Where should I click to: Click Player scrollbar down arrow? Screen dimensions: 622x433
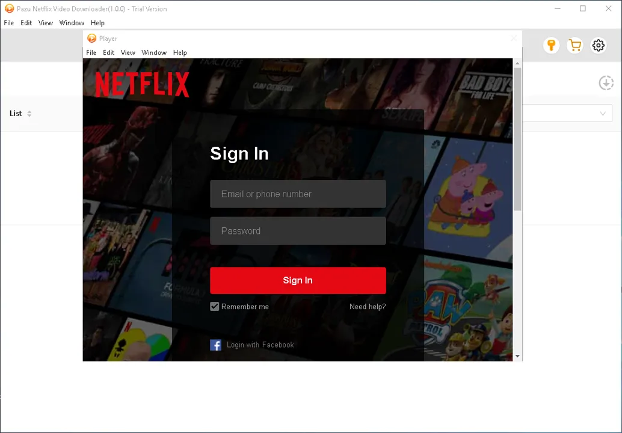click(517, 357)
